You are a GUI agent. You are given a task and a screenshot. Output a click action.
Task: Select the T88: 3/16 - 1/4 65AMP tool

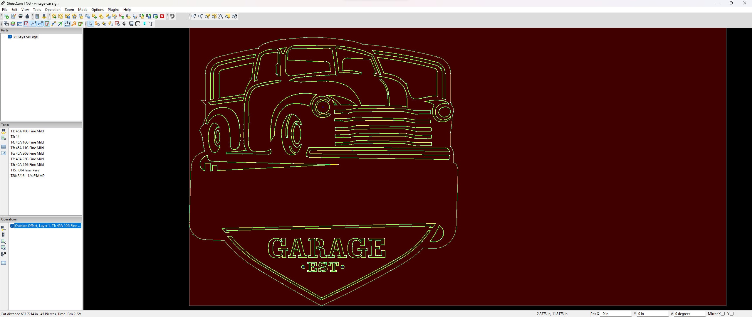[x=28, y=176]
